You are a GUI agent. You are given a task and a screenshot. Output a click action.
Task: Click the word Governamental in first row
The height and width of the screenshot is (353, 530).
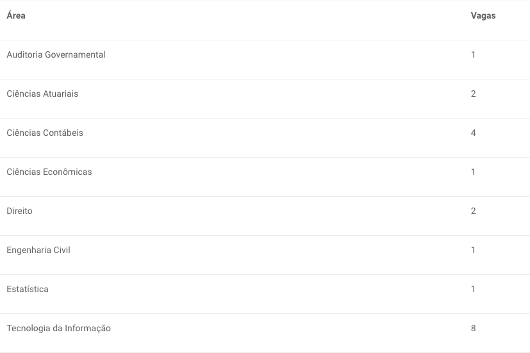point(75,54)
